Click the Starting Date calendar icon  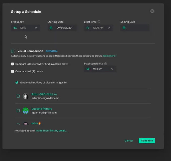tap(51, 28)
